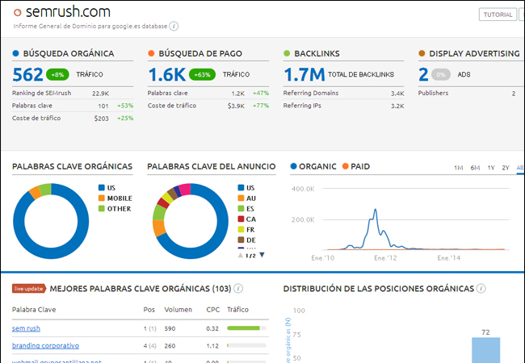Image resolution: width=525 pixels, height=363 pixels.
Task: Select the 1Y time range
Action: (491, 168)
